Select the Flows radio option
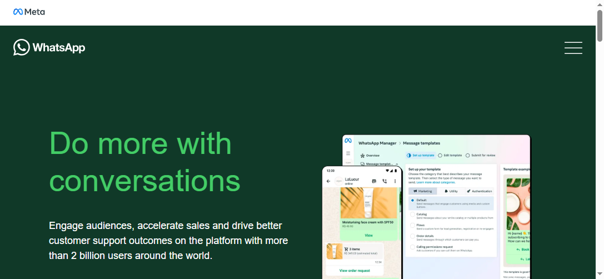The height and width of the screenshot is (279, 604). tap(412, 225)
